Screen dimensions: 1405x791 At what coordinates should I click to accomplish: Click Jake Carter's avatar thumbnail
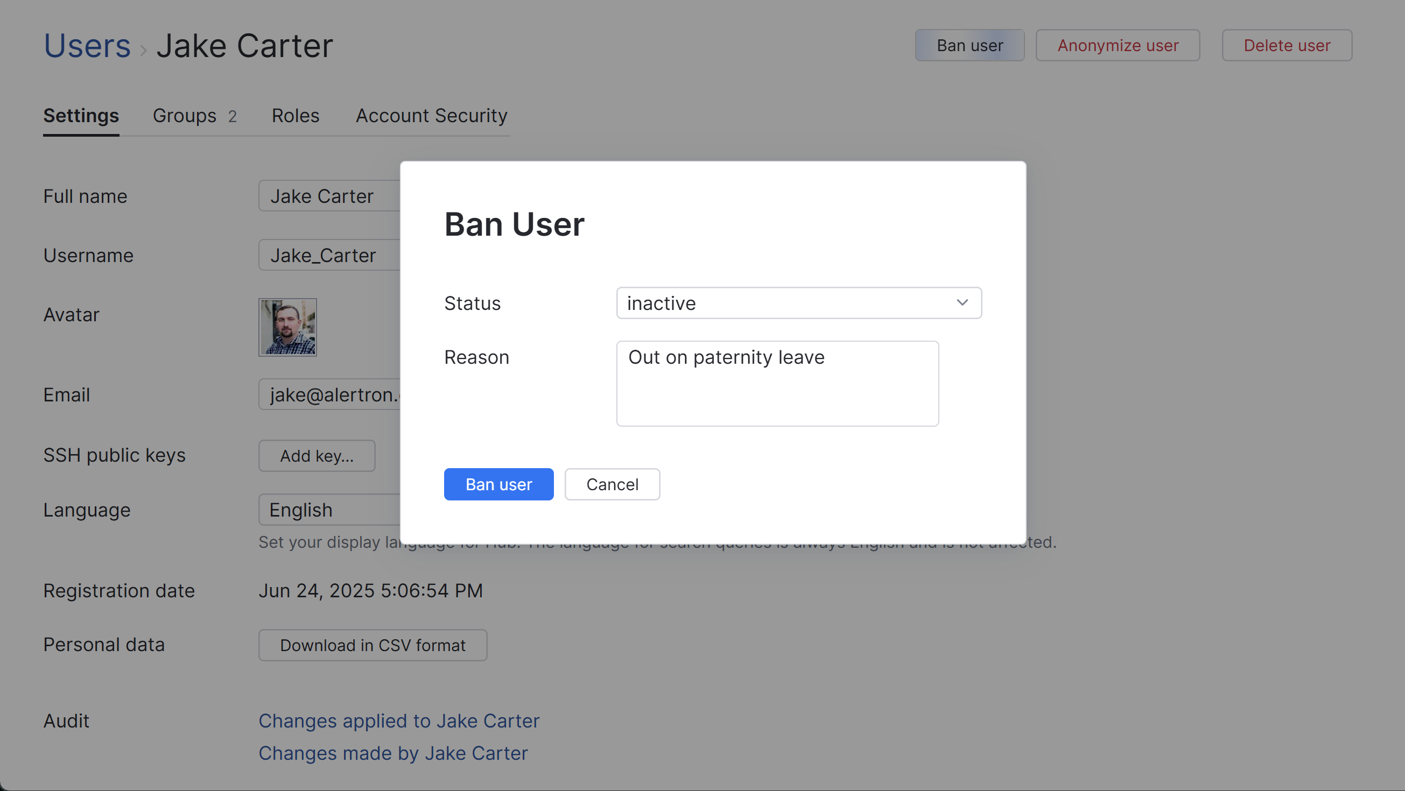click(287, 327)
